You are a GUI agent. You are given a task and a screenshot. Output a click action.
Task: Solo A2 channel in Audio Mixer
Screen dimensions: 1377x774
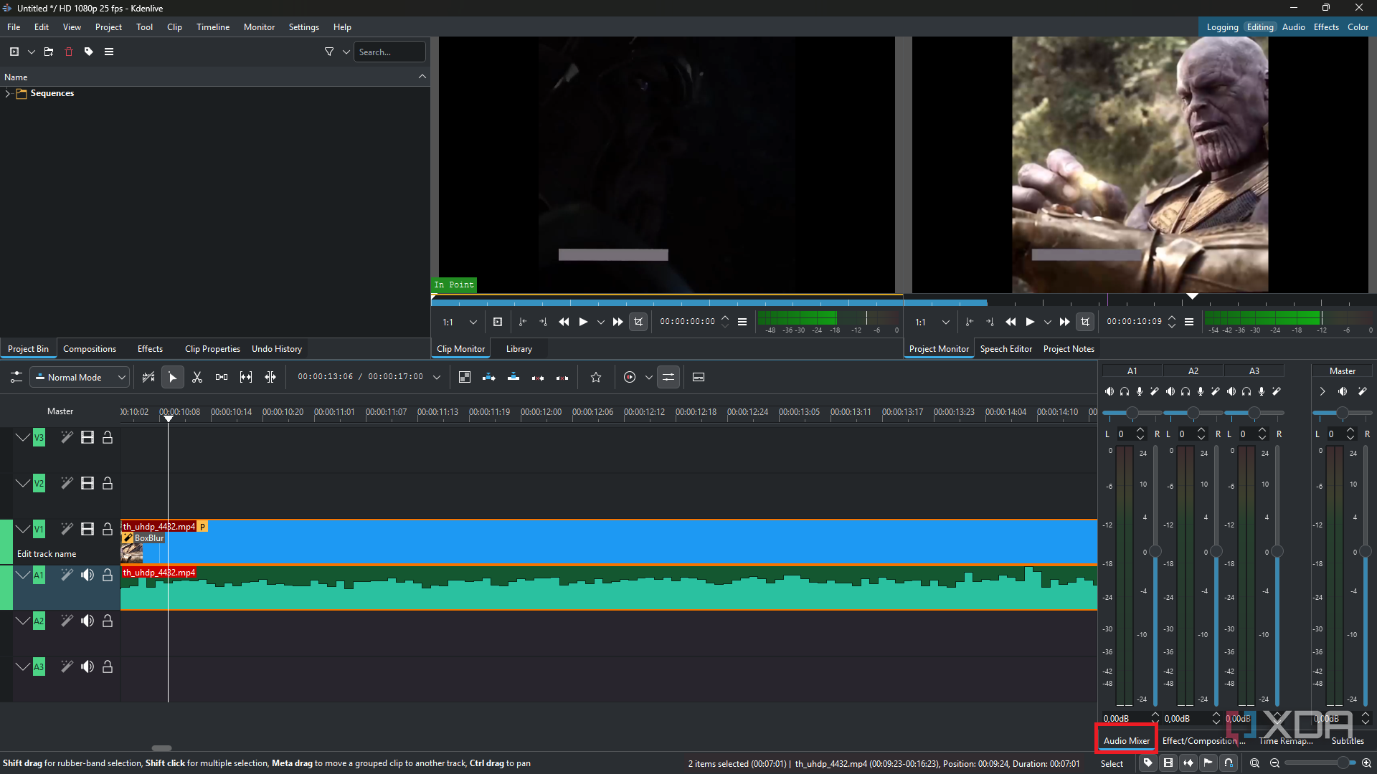point(1186,391)
